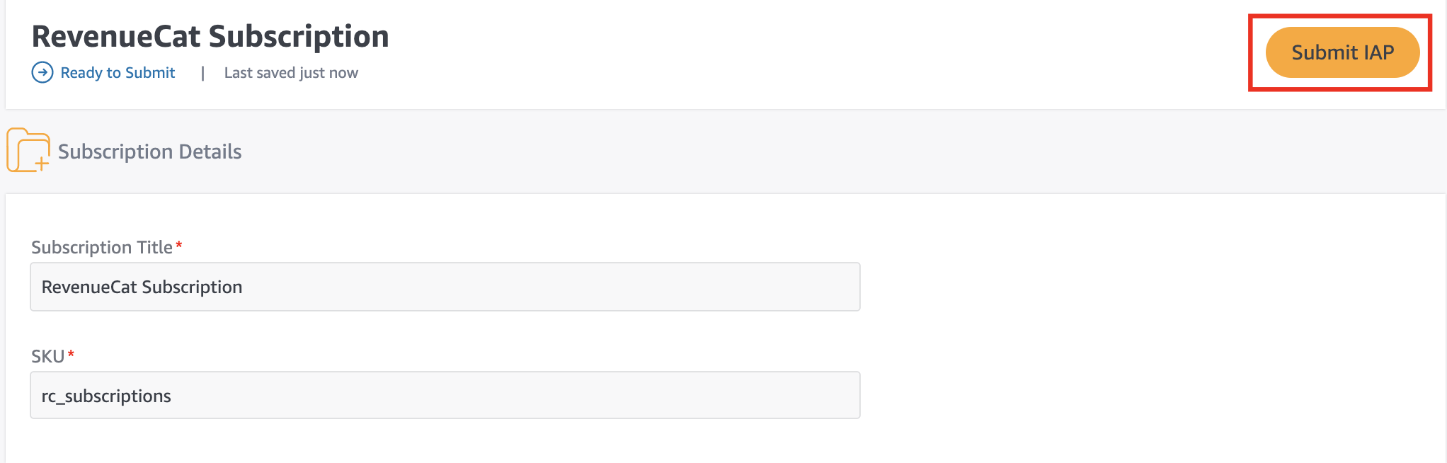The height and width of the screenshot is (463, 1447).
Task: Click the RevenueCat Subscription page heading
Action: point(210,35)
